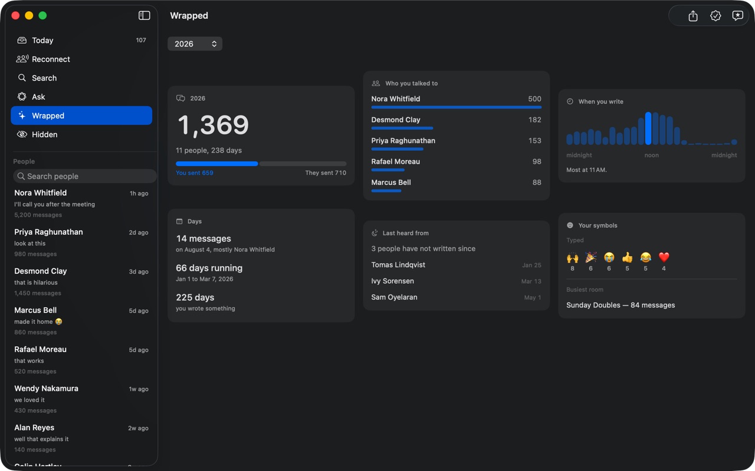Viewport: 755px width, 471px height.
Task: Click the chat bubbles icon beside 2026 heading
Action: 180,98
